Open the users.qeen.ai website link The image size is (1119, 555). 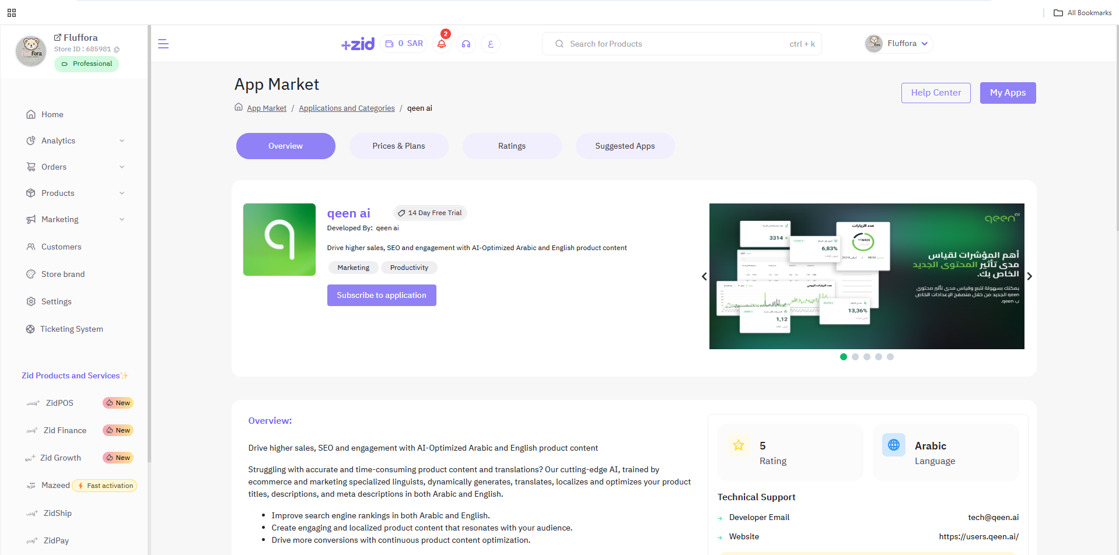[979, 536]
